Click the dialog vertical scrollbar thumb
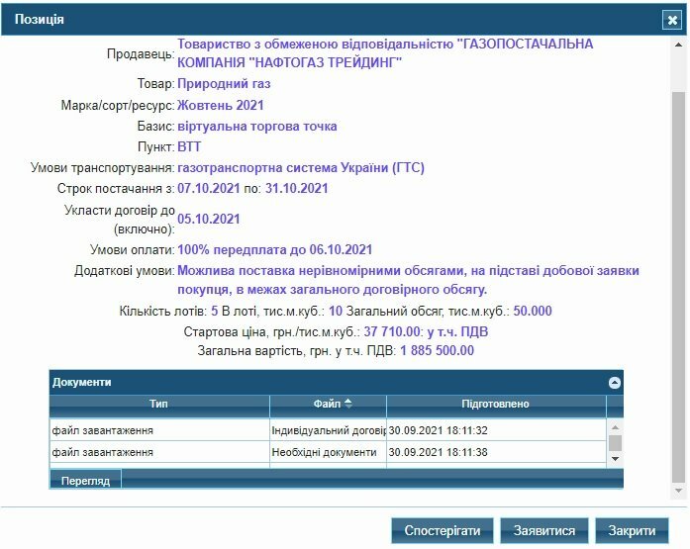This screenshot has height=549, width=690. [x=678, y=288]
